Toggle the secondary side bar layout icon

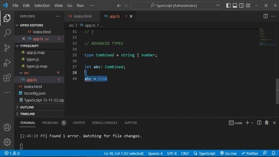pos(242,6)
